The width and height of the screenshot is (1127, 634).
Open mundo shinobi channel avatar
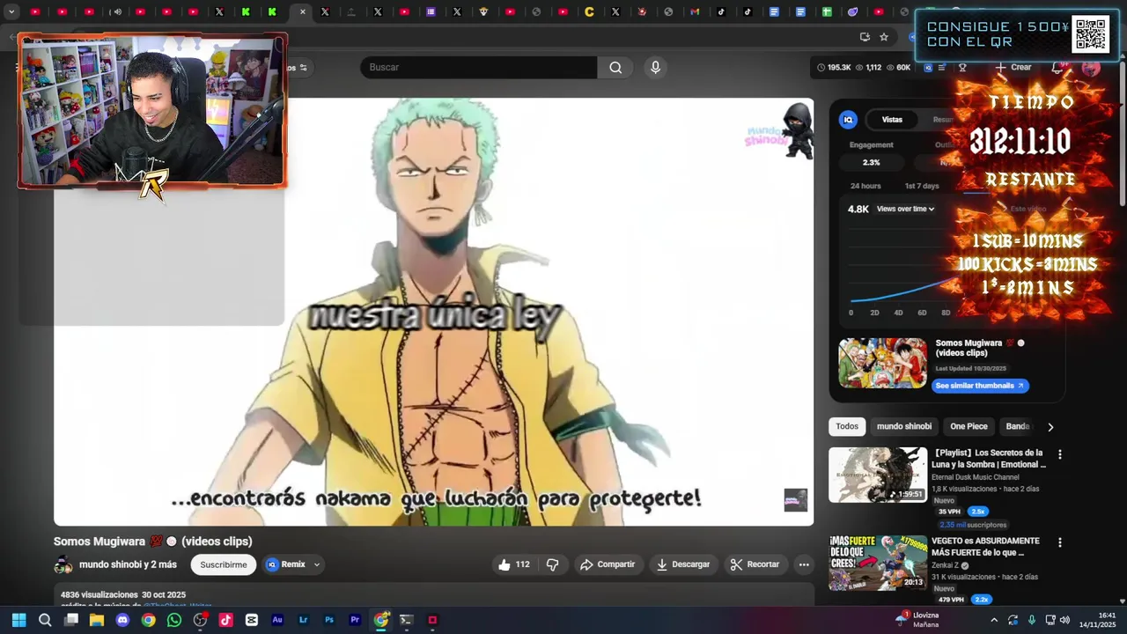(63, 564)
